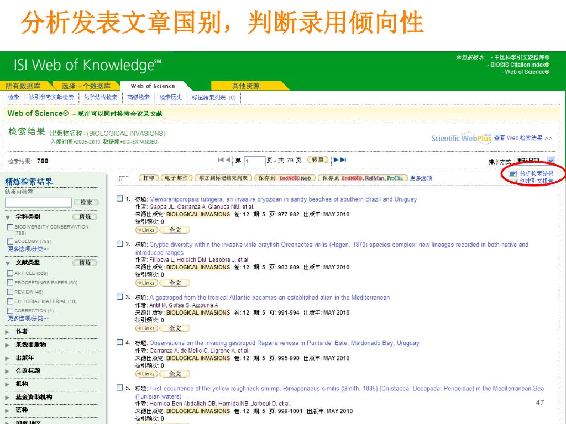Open the 检索 search submenu link
This screenshot has height=424, width=566.
13,97
